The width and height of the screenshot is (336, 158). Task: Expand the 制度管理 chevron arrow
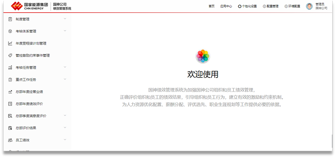click(65, 19)
